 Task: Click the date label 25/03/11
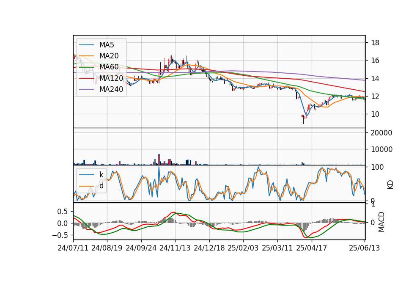[x=277, y=248]
